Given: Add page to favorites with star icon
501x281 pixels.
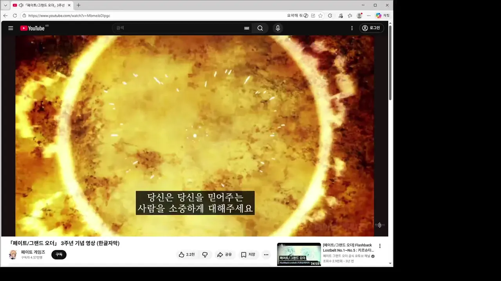Looking at the screenshot, I should point(321,16).
